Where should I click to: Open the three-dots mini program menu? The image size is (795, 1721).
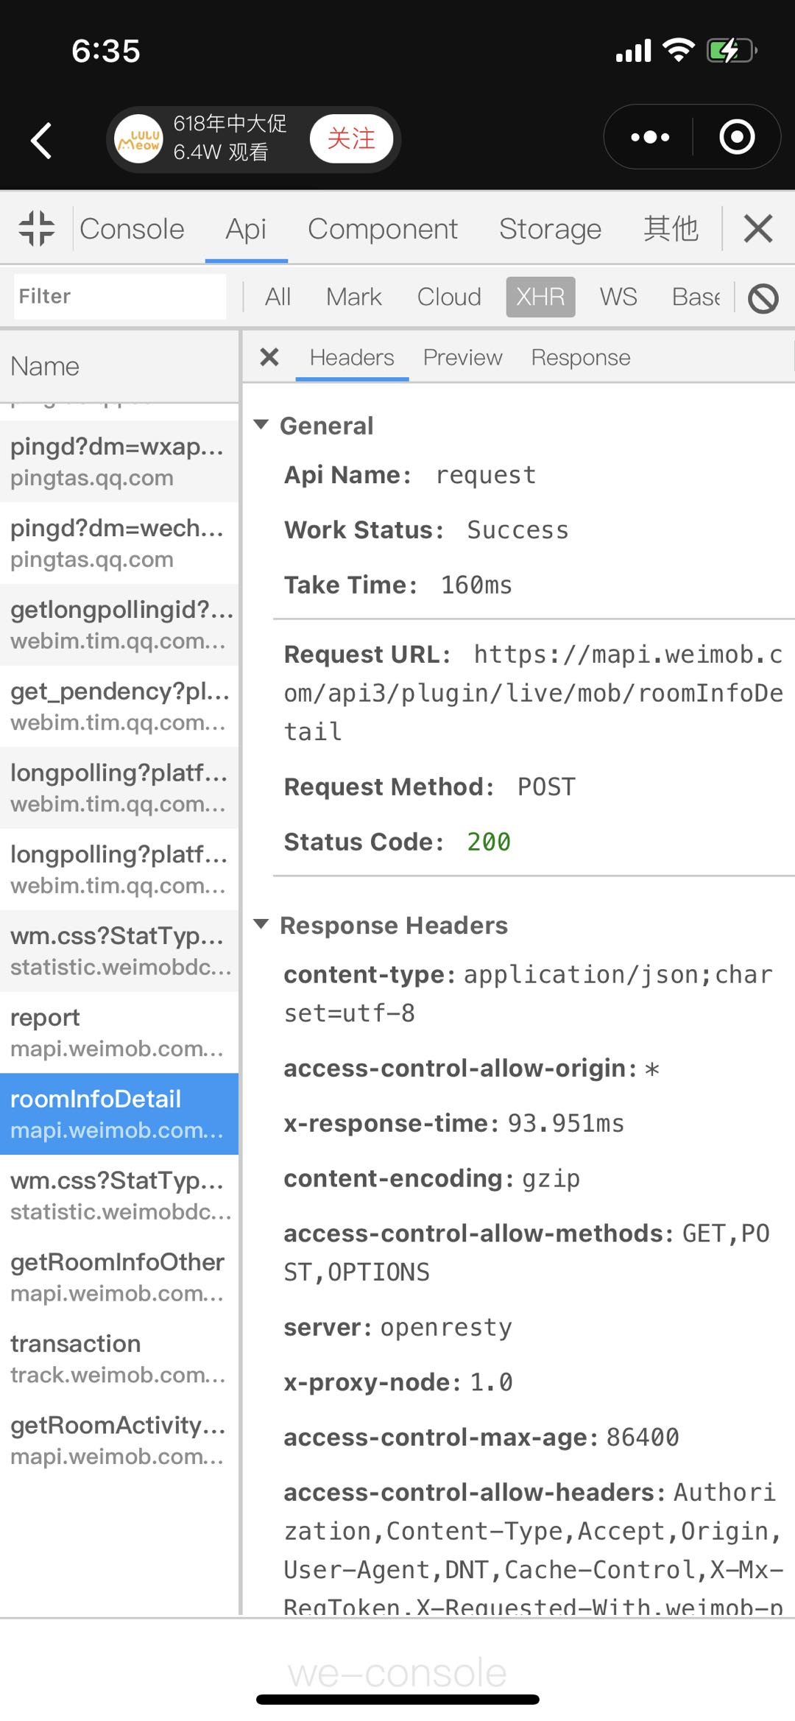pos(650,137)
